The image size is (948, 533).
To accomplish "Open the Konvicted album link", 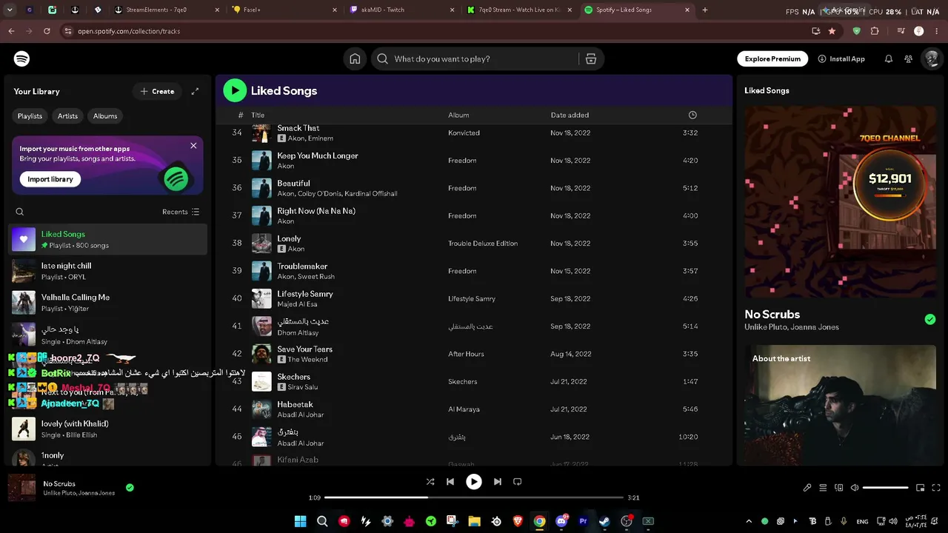I will click(464, 133).
